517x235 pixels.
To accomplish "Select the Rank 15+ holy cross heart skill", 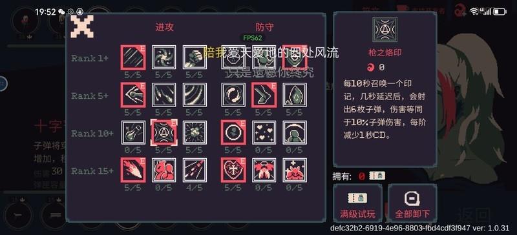I will tap(233, 170).
